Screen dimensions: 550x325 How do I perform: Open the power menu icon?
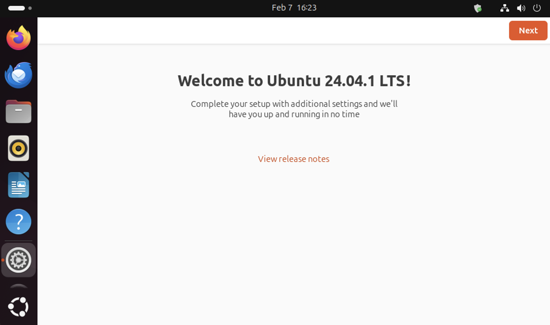(x=537, y=8)
